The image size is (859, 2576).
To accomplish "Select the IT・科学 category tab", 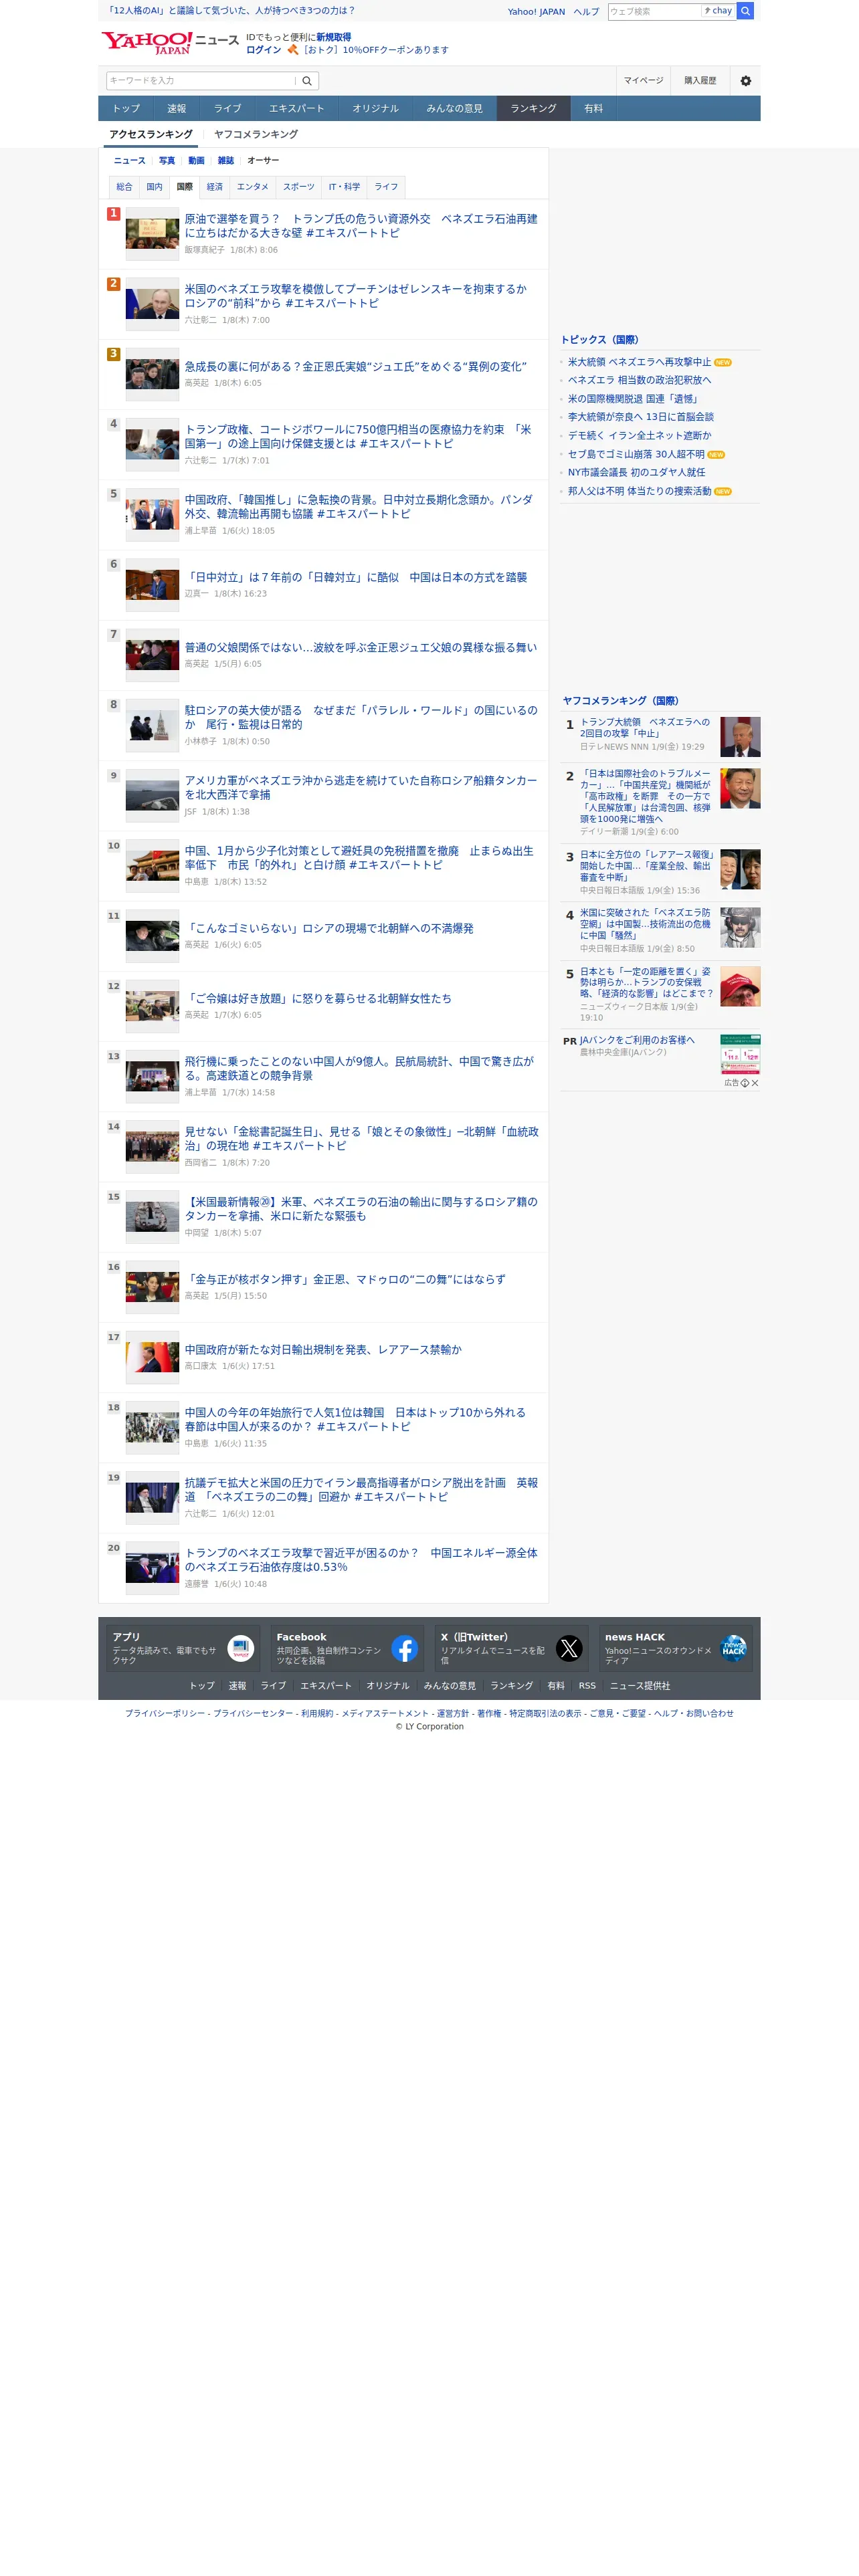I will 344,187.
